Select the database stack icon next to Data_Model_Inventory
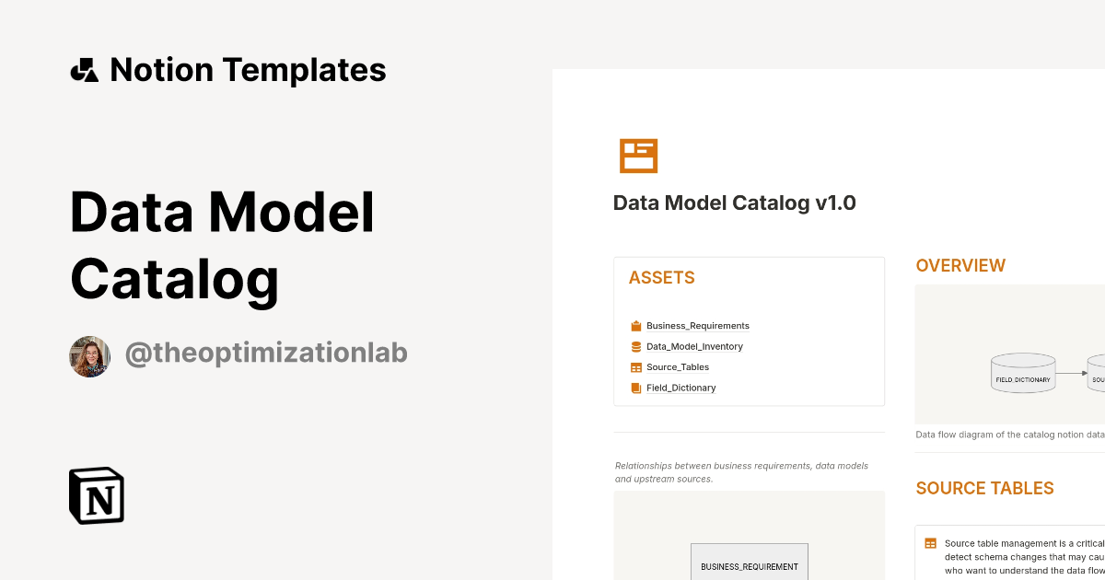 click(635, 346)
